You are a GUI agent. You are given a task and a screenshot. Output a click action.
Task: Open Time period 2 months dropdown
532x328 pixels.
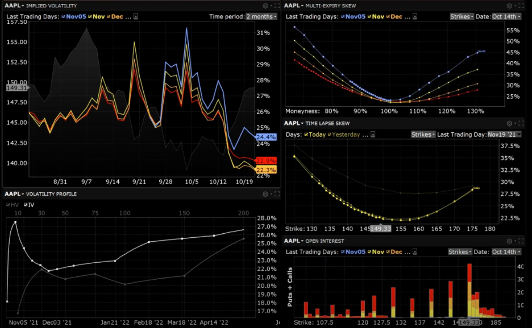tap(261, 16)
